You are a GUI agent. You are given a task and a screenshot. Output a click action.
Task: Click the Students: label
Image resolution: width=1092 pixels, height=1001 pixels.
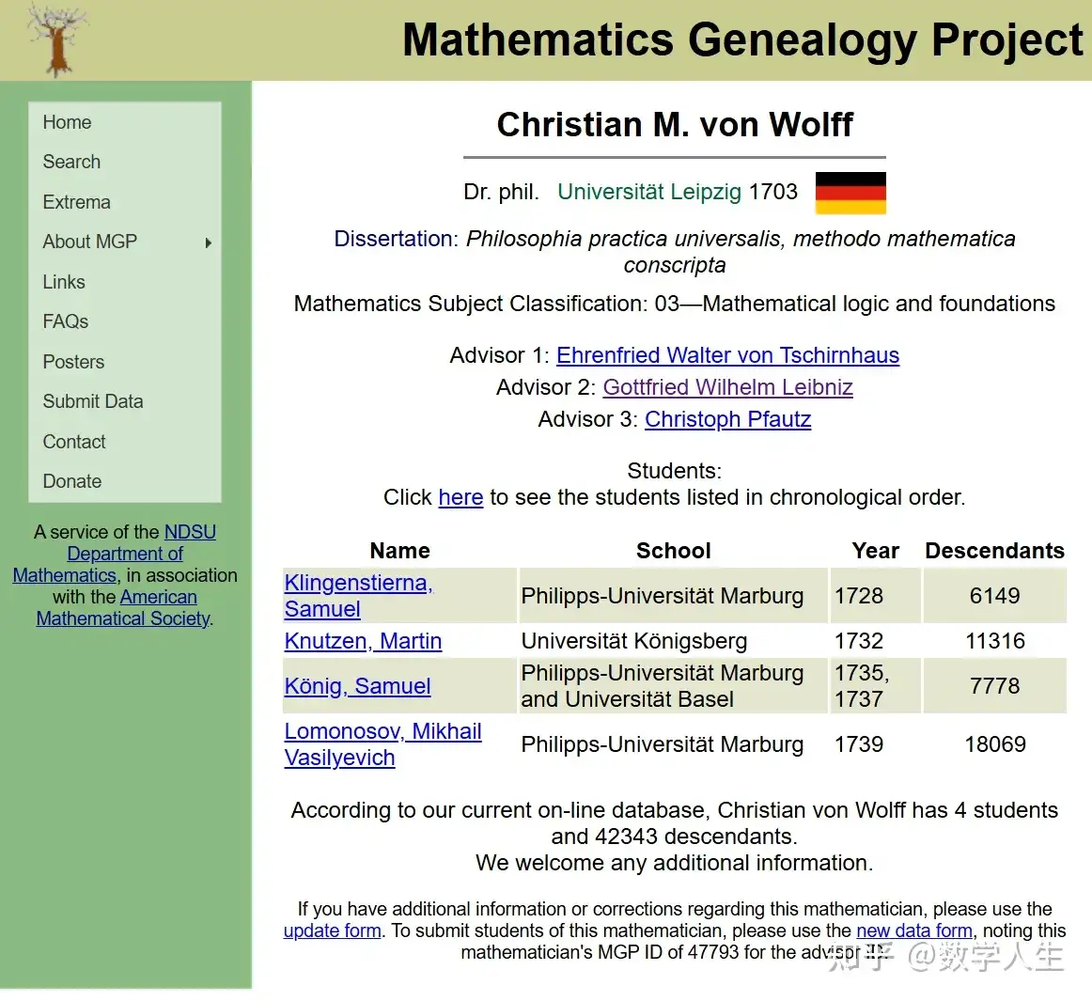[674, 471]
